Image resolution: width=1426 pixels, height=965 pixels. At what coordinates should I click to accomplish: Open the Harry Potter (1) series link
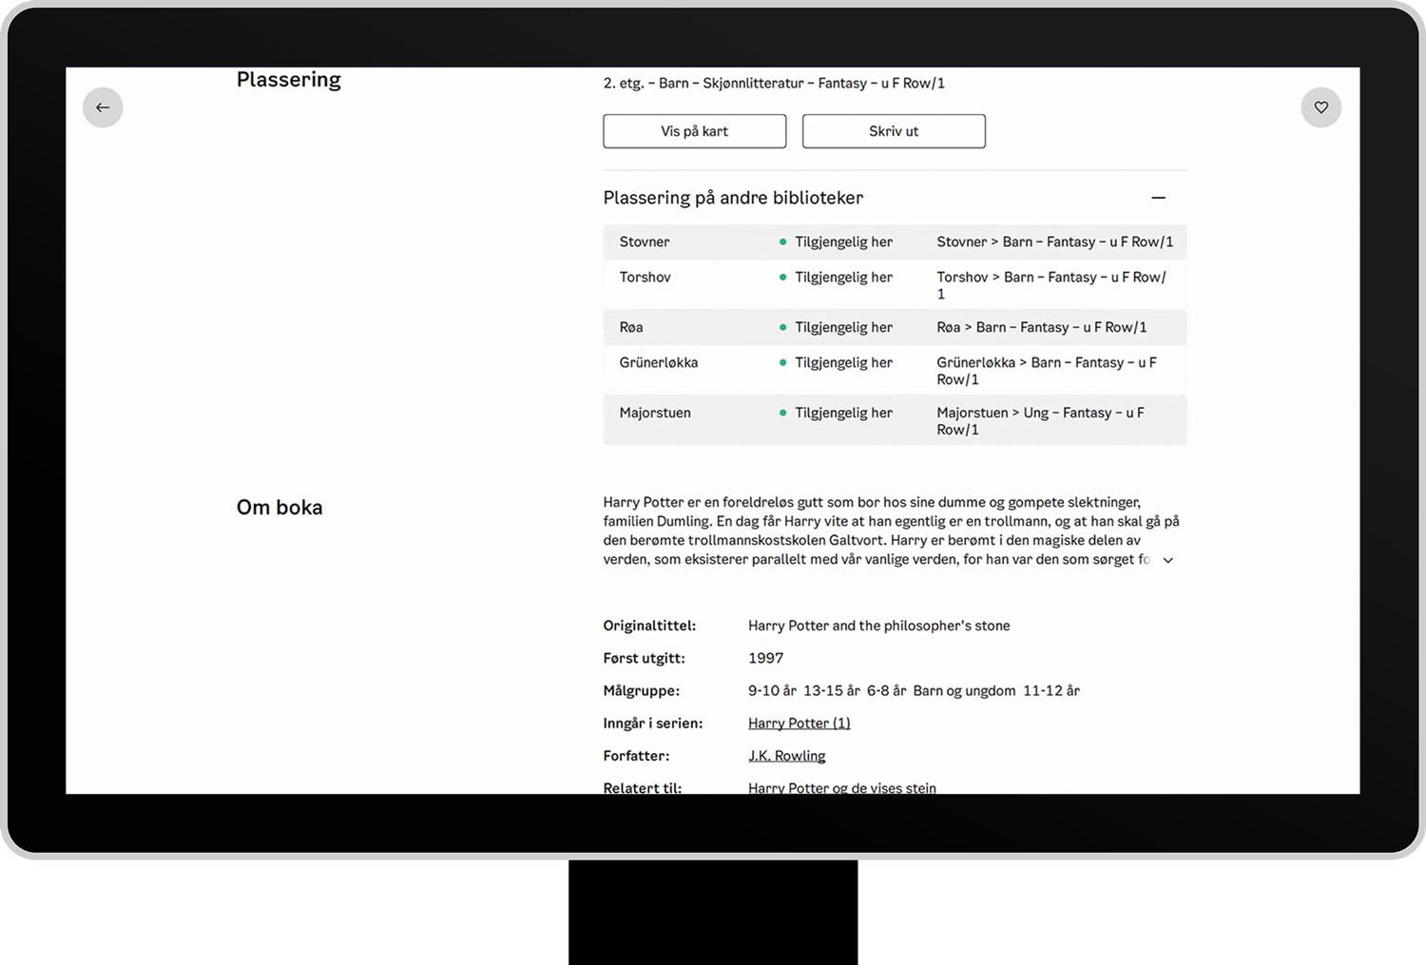[x=799, y=724]
